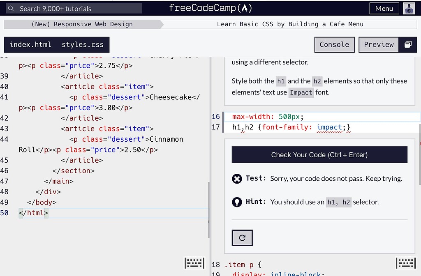Viewport: 421px width, 276px height.
Task: Click the Check Your Code button
Action: point(319,154)
